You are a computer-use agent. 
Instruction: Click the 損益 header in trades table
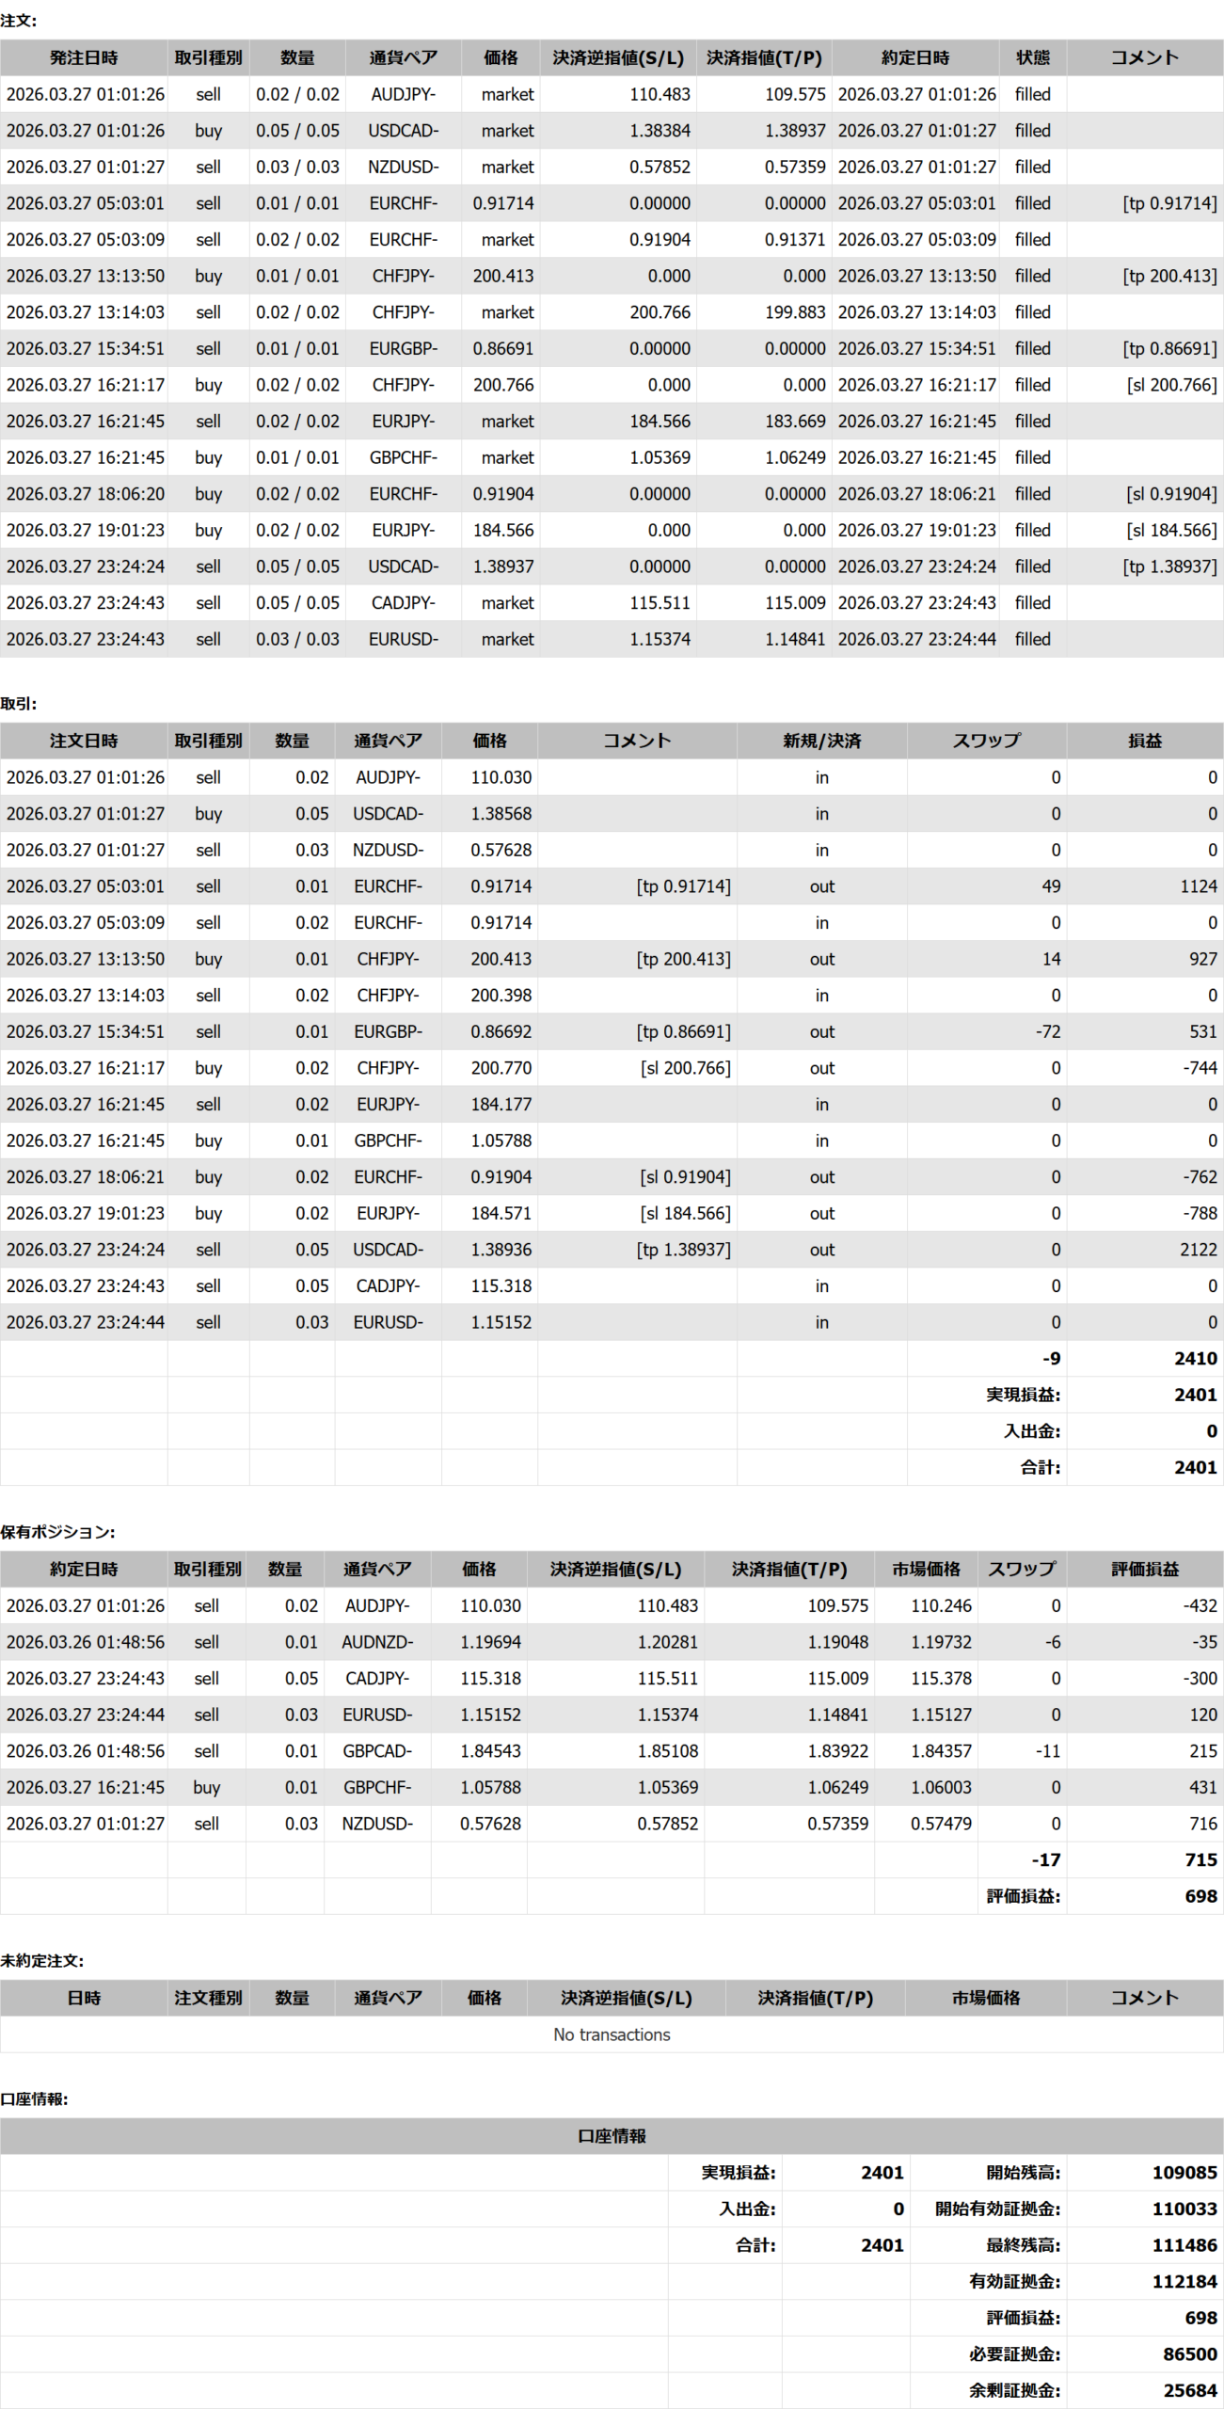1144,741
